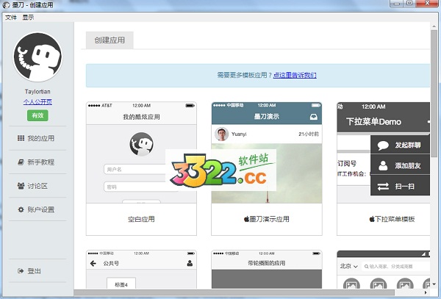Select the 创建应用 tab
Image resolution: width=441 pixels, height=299 pixels.
(x=110, y=40)
